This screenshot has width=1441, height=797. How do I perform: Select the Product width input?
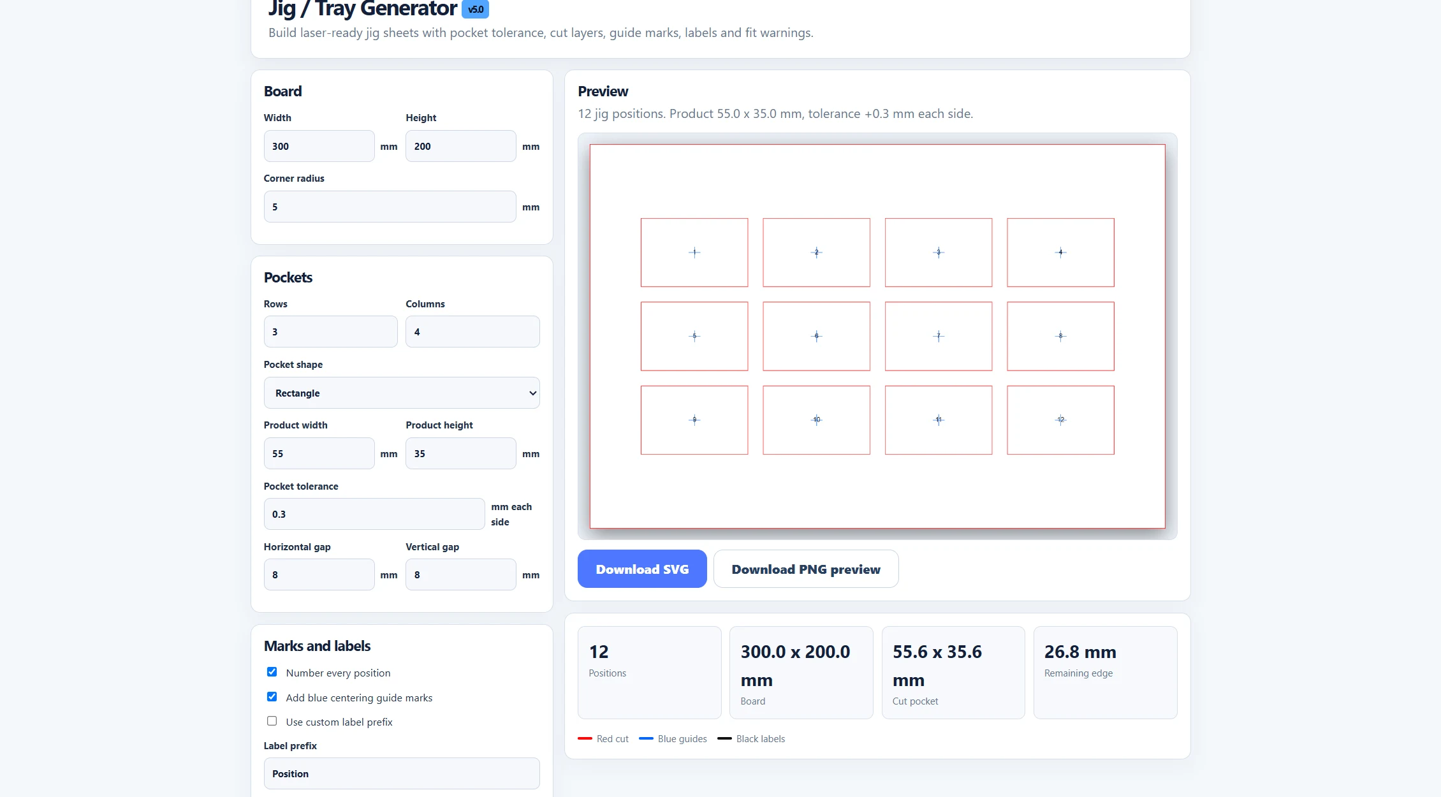click(x=319, y=453)
